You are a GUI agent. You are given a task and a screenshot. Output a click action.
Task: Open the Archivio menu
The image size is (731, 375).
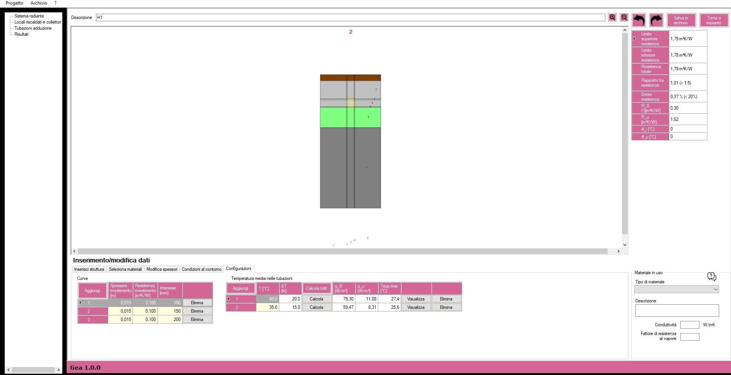point(39,3)
